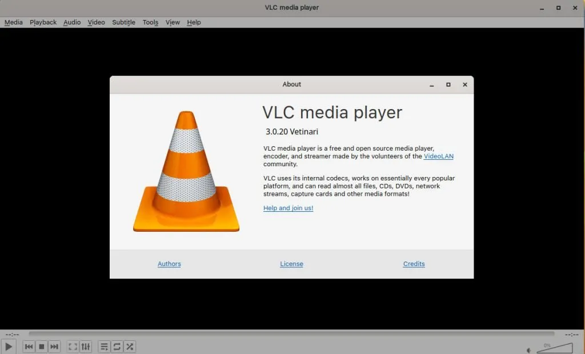
Task: Open the Media menu
Action: tap(14, 22)
